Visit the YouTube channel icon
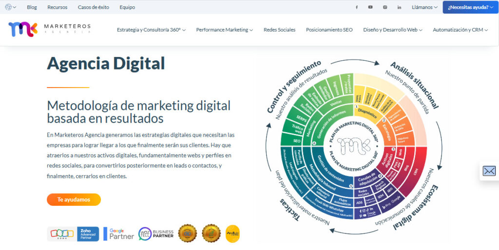This screenshot has height=250, width=499. coord(370,7)
